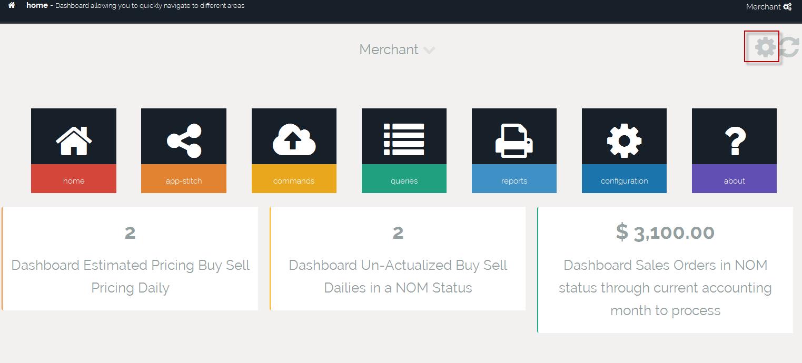Click the blue 'configuration' tile label
This screenshot has width=802, height=363.
pyautogui.click(x=624, y=180)
